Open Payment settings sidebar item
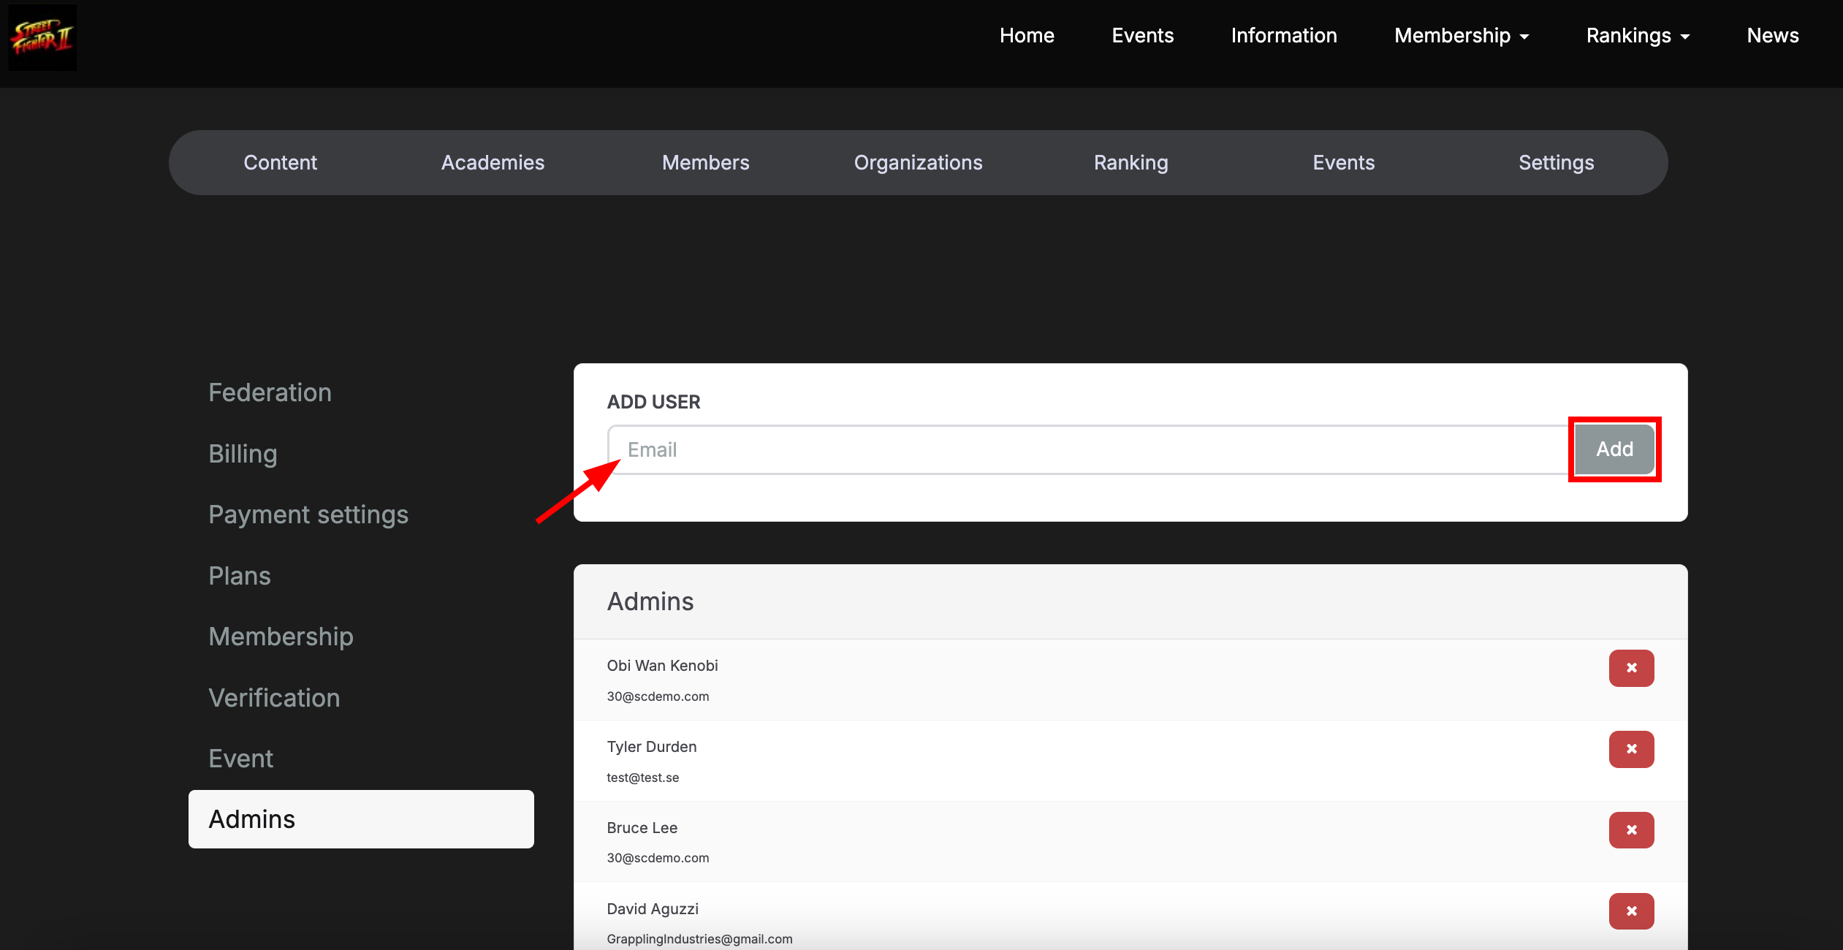 pyautogui.click(x=308, y=514)
